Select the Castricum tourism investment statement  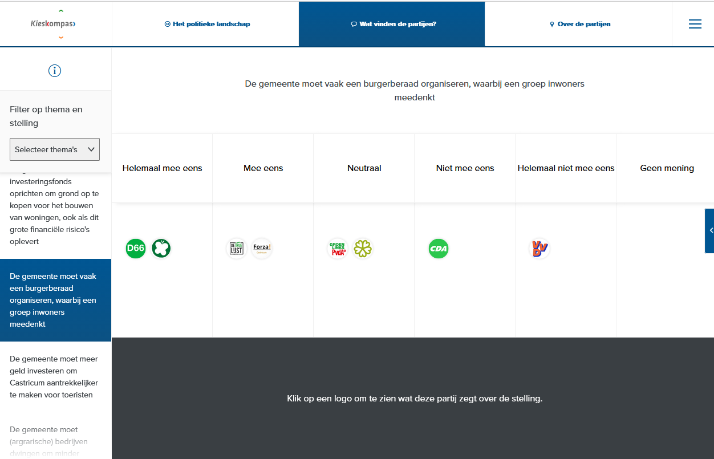point(54,377)
